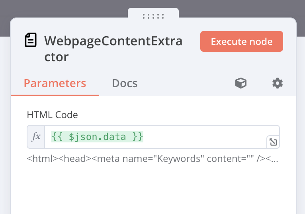The width and height of the screenshot is (305, 214).
Task: Click the raised tab surrounding drag dots
Action: [153, 13]
